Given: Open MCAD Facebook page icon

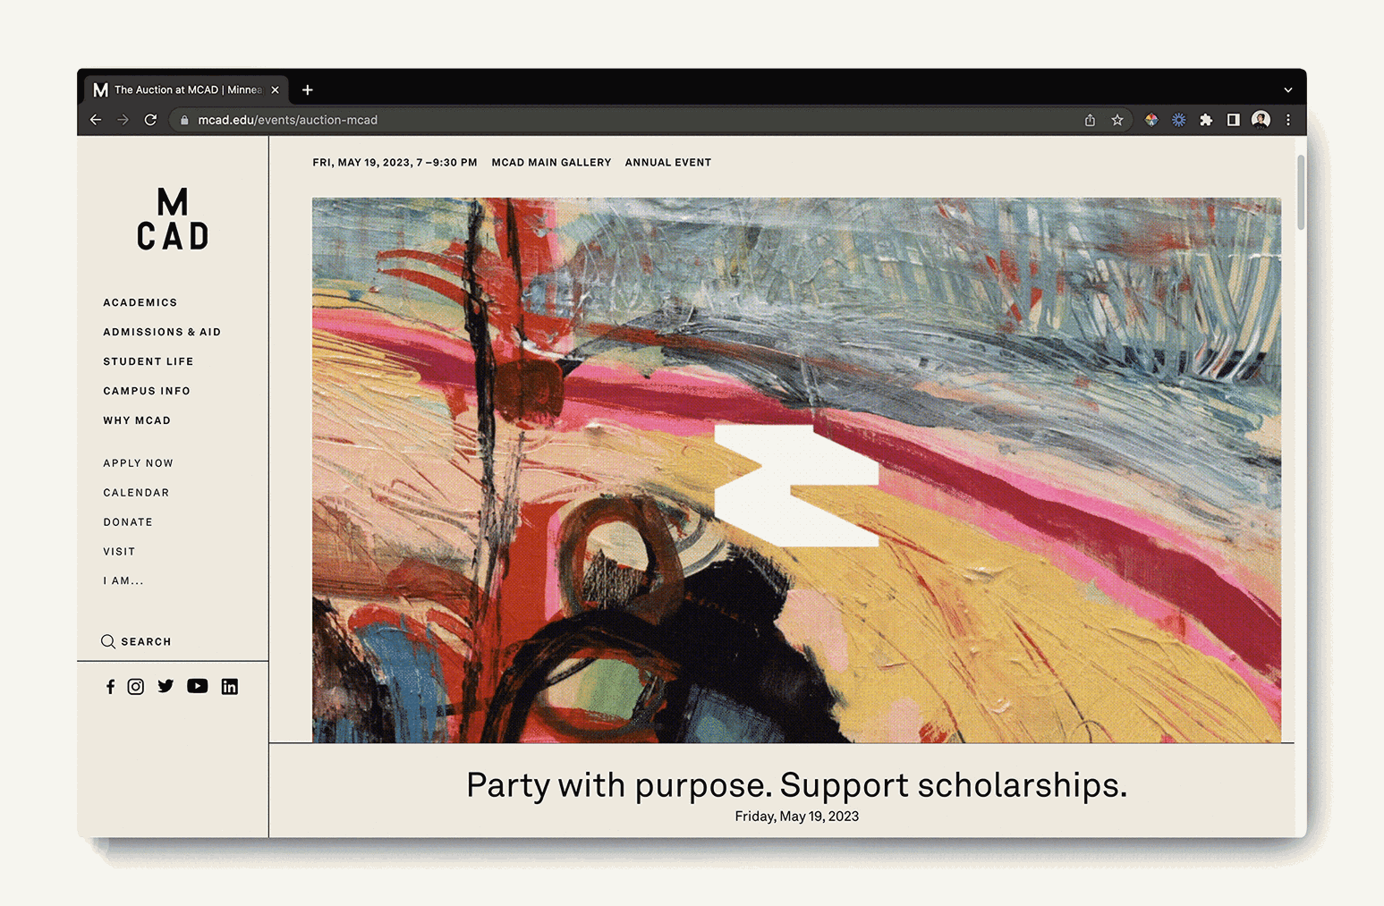Looking at the screenshot, I should [x=110, y=687].
